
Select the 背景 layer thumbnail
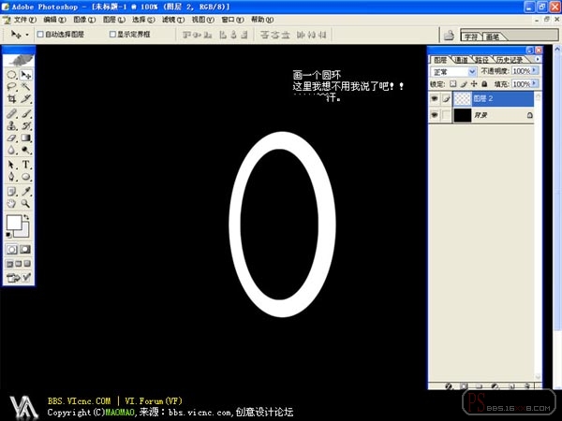coord(463,115)
